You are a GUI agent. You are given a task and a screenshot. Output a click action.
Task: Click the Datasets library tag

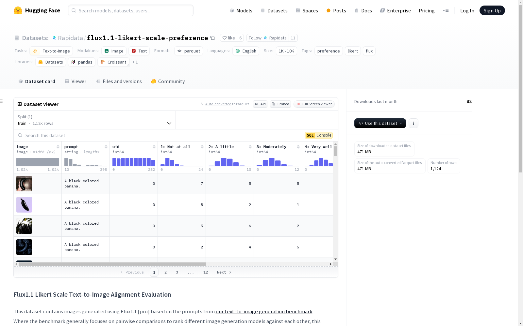51,62
